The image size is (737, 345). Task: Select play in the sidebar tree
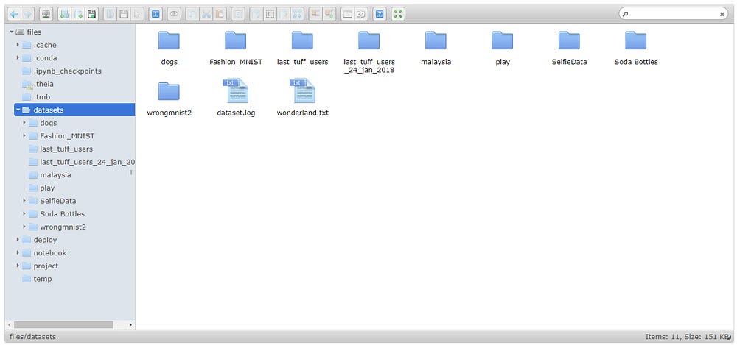[x=47, y=188]
